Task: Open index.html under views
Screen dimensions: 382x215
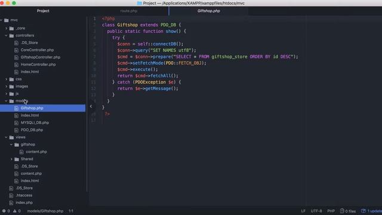Action: click(x=30, y=181)
